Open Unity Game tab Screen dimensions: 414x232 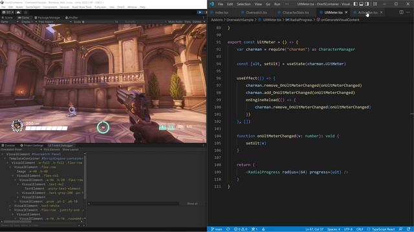[24, 17]
